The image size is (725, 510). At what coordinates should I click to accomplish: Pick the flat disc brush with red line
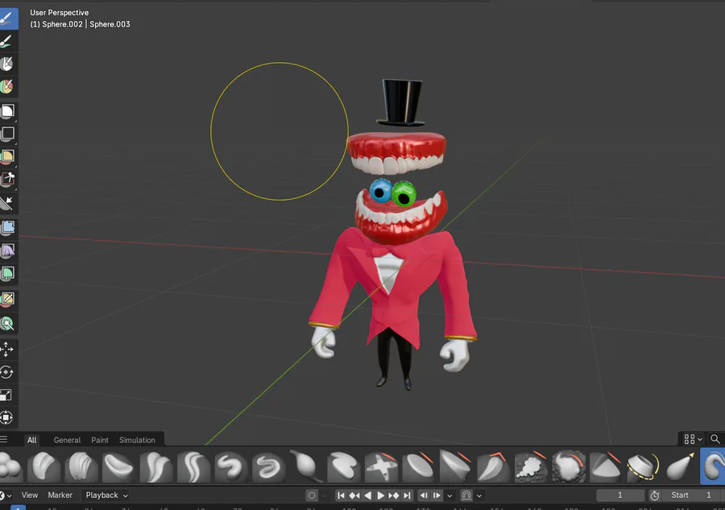point(418,466)
